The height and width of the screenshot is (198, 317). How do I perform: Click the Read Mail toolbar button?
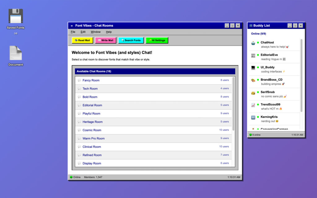82,40
